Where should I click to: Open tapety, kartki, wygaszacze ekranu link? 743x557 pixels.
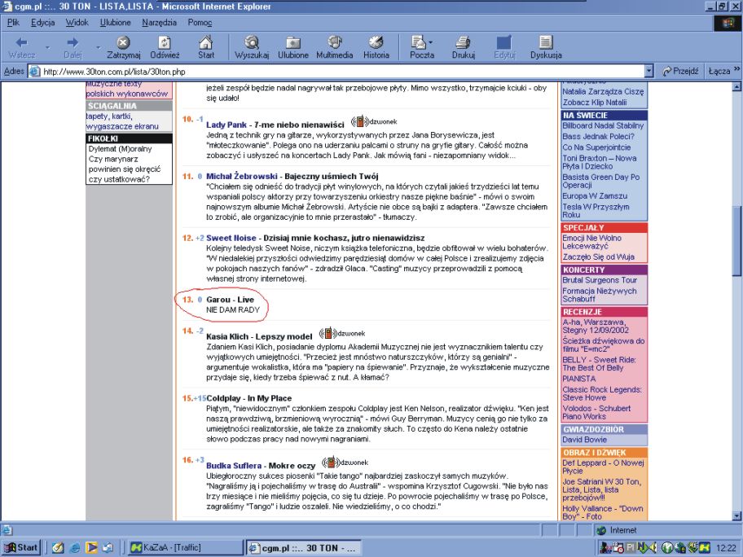tap(122, 121)
